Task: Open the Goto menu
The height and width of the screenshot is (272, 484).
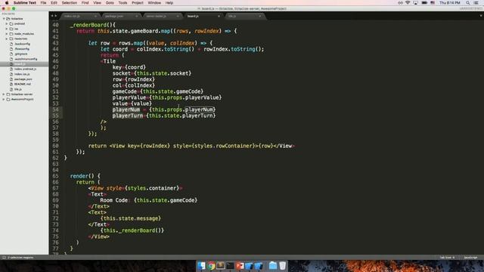Action: click(110, 3)
